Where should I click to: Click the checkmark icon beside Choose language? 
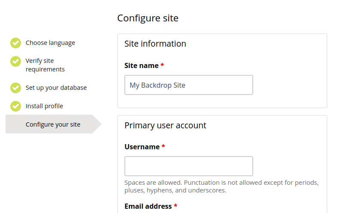15,43
